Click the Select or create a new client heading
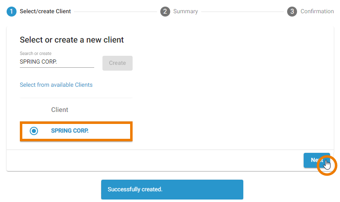The height and width of the screenshot is (202, 340). (x=72, y=40)
